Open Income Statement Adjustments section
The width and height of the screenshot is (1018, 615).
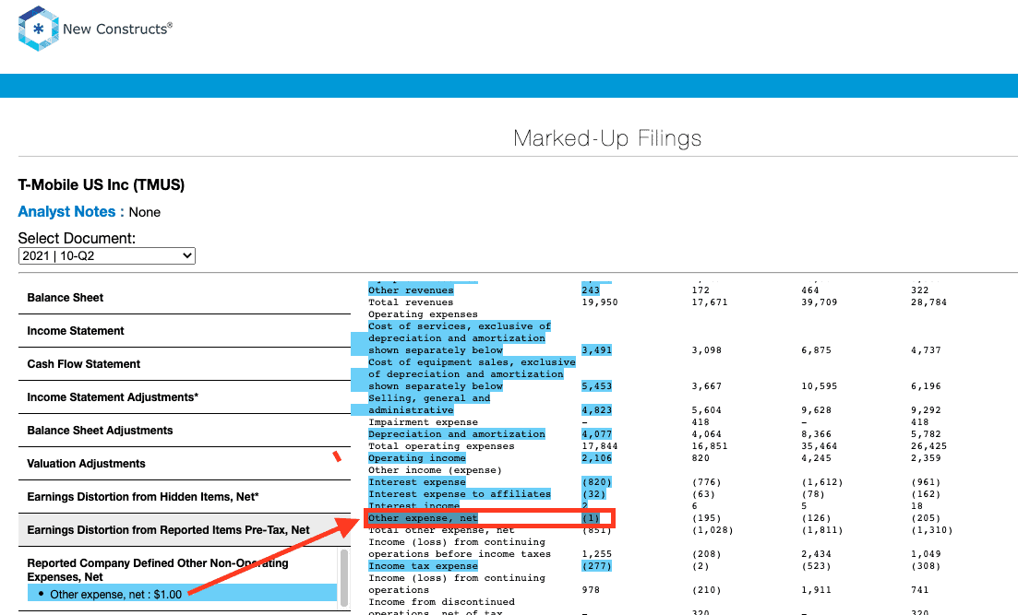coord(185,397)
